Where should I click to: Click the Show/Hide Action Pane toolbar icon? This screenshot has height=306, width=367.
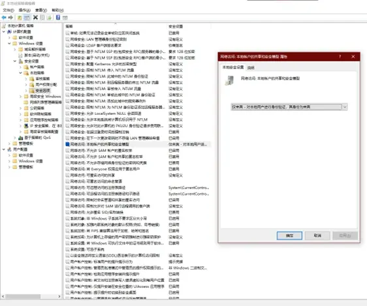[x=65, y=18]
